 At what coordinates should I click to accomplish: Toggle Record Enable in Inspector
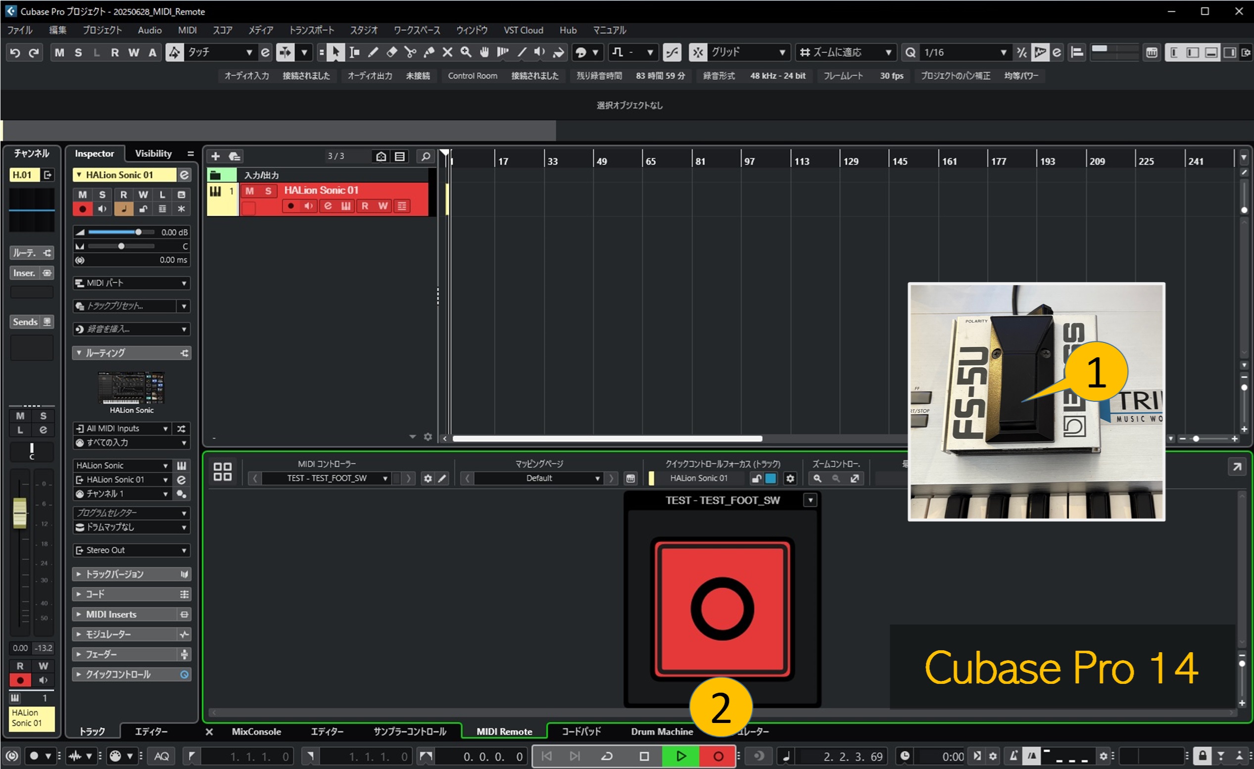click(x=83, y=209)
